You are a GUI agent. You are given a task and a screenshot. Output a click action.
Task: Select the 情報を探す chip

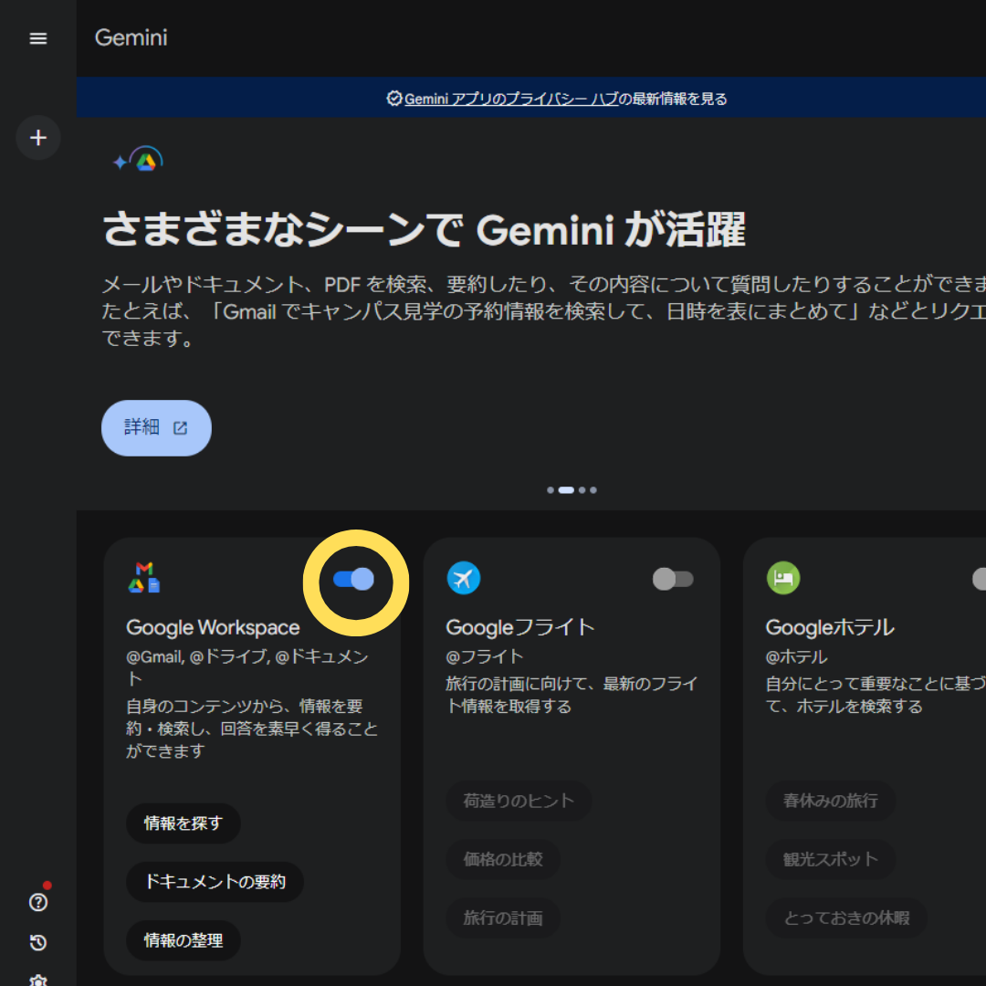pyautogui.click(x=183, y=823)
